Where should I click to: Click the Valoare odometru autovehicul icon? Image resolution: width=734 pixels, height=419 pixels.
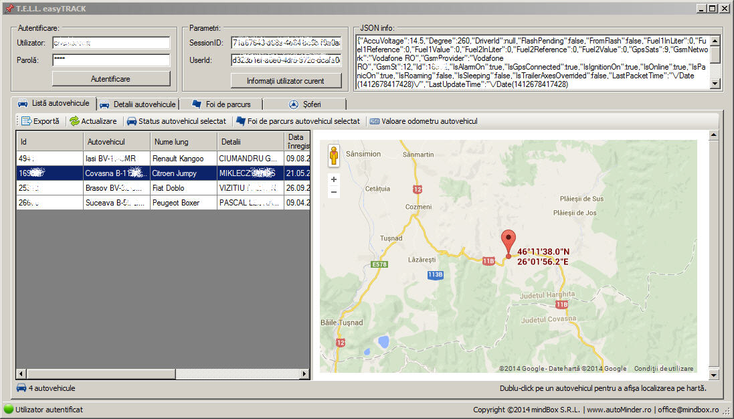[375, 121]
